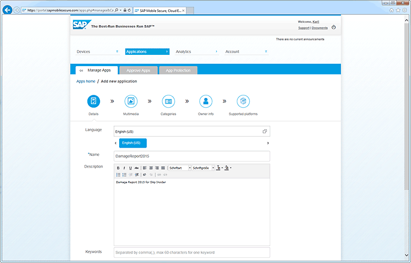Click the Apps home breadcrumb link

86,82
